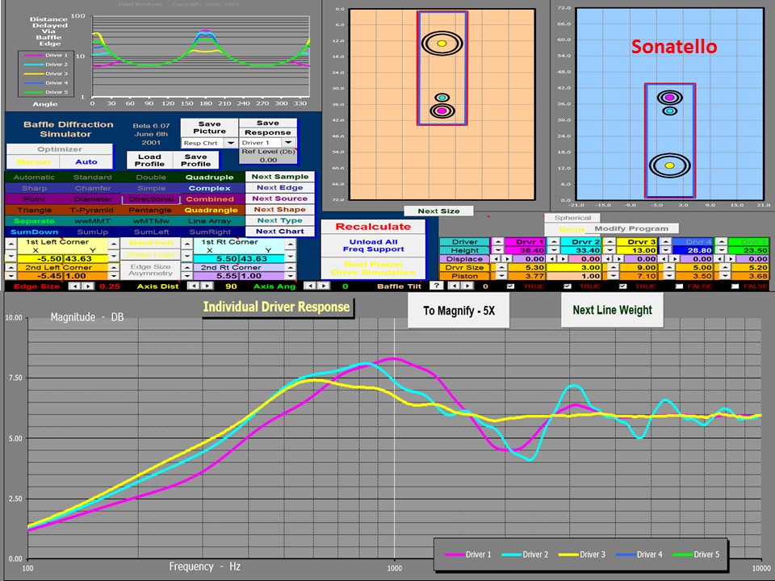The width and height of the screenshot is (775, 581).
Task: Raise Drvr 5 height with up arrow
Action: (722, 242)
